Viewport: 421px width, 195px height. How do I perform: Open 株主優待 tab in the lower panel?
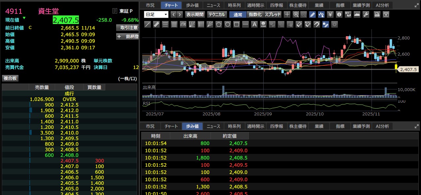click(298, 126)
